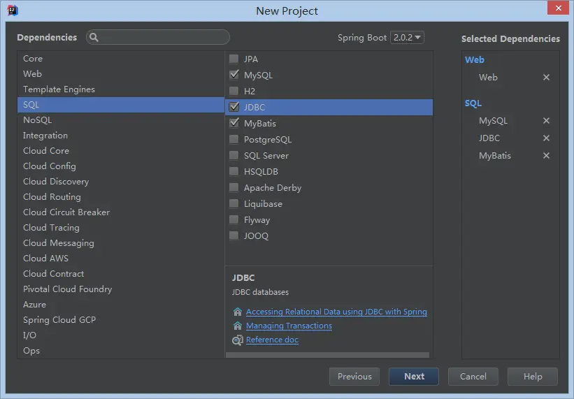Click the home icon beside Accessing Relational Data link
574x399 pixels.
click(238, 312)
